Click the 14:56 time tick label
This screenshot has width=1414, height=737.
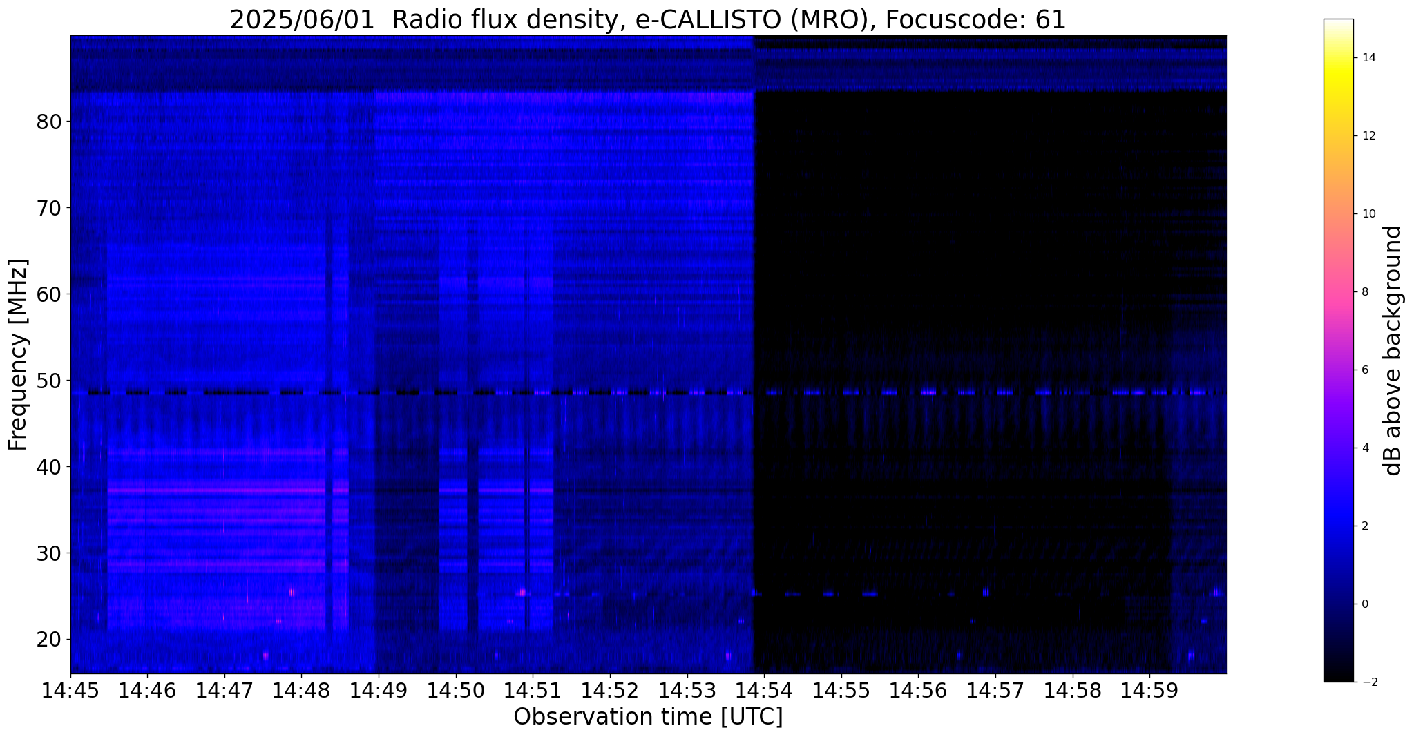pos(917,691)
